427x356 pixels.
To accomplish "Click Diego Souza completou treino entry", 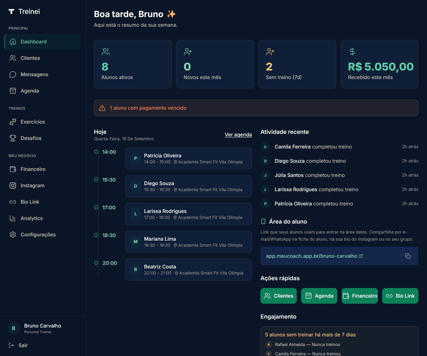I will [x=339, y=161].
